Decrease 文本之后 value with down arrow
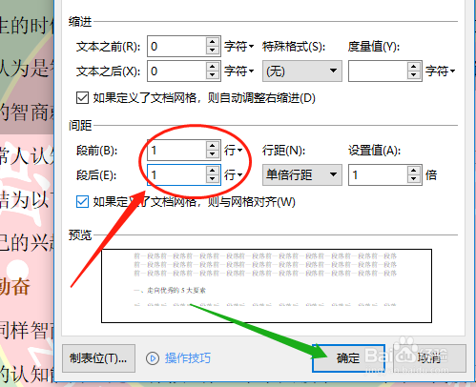Image resolution: width=476 pixels, height=387 pixels. tap(213, 75)
